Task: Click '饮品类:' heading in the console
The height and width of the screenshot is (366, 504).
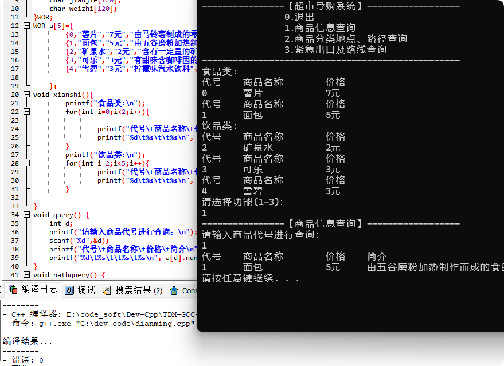Action: click(x=220, y=126)
